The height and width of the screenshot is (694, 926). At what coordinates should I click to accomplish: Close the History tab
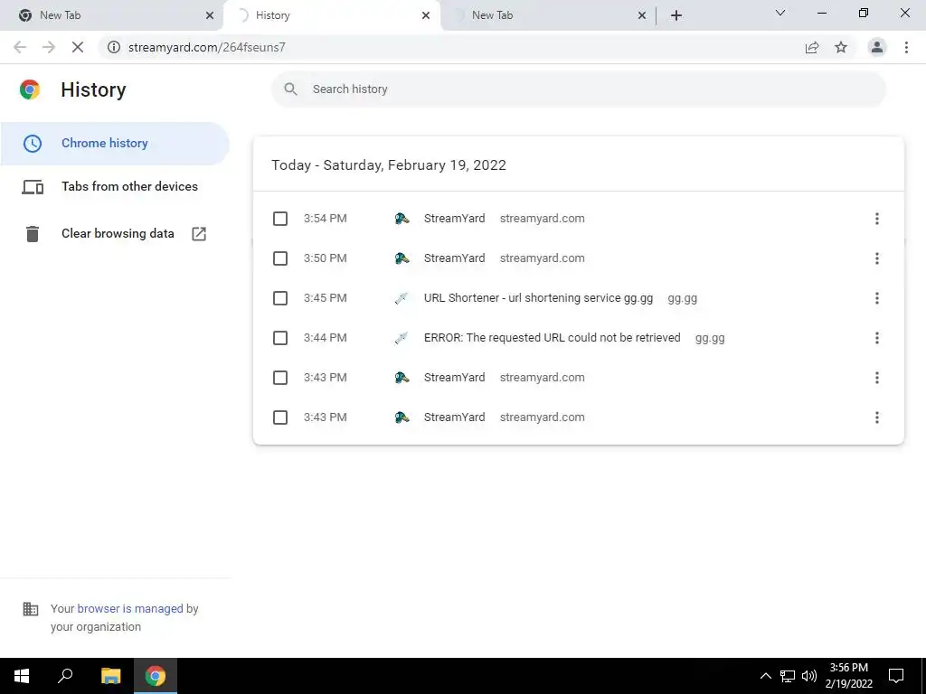[426, 15]
